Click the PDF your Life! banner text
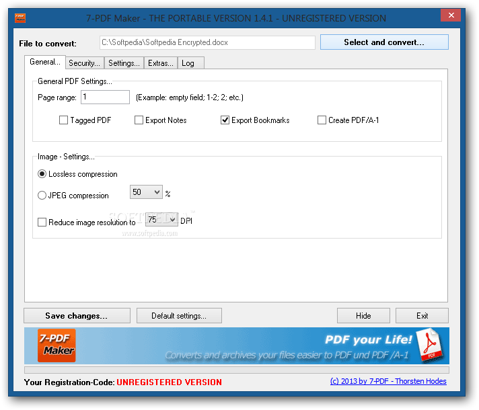The width and height of the screenshot is (479, 410). tap(369, 339)
